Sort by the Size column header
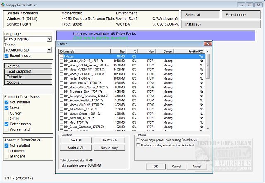The height and width of the screenshot is (183, 265). pos(118,51)
